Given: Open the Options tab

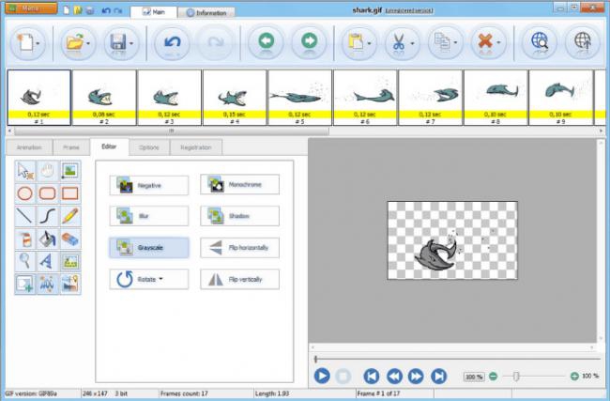Looking at the screenshot, I should 149,147.
